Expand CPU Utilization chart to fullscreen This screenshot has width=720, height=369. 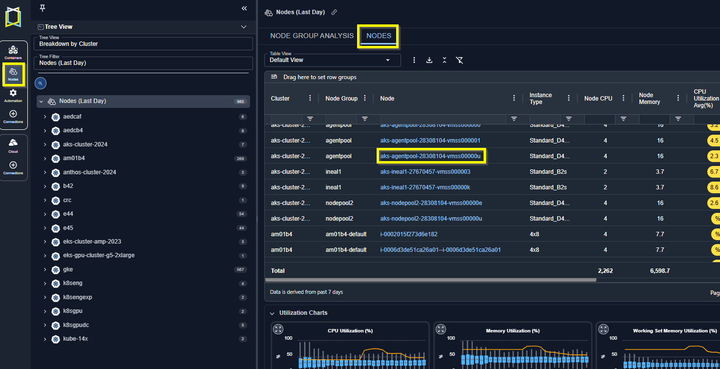(x=278, y=329)
